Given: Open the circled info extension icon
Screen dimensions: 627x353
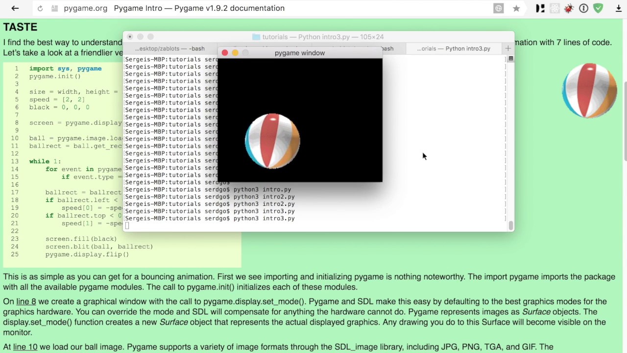Looking at the screenshot, I should click(x=583, y=8).
